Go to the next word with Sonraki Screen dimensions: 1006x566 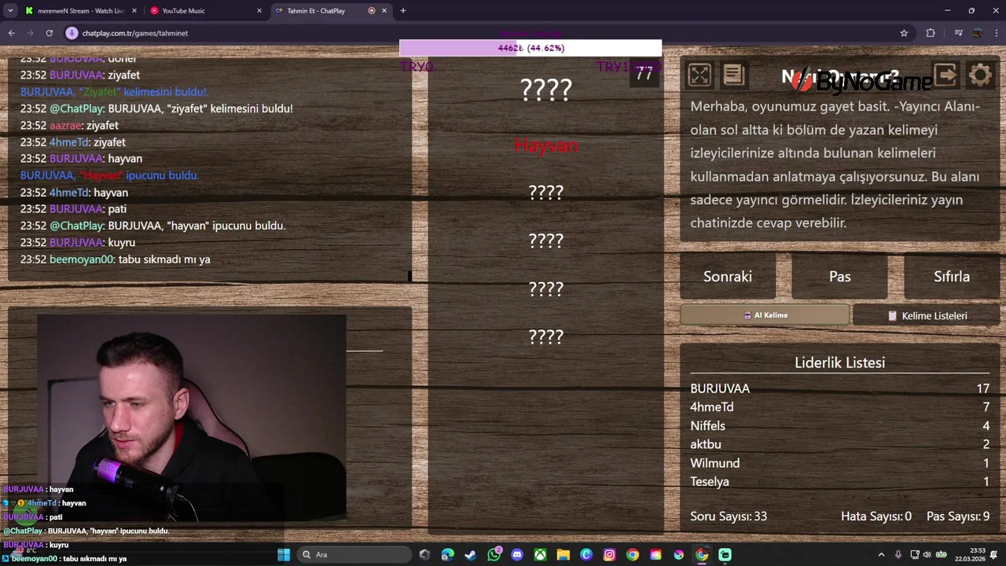(728, 277)
